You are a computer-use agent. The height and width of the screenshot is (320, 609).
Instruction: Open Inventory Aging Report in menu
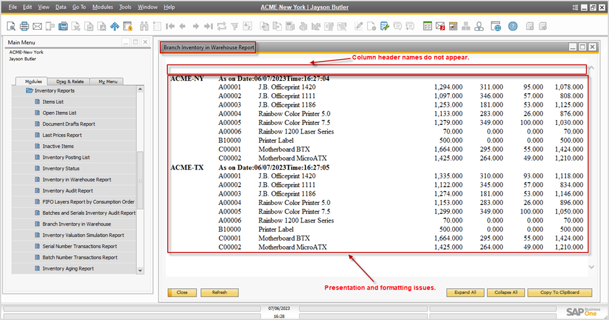[68, 268]
